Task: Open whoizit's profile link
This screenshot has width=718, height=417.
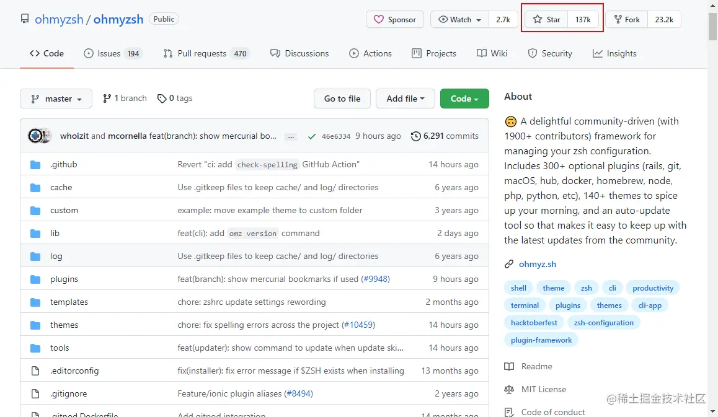Action: (x=74, y=136)
